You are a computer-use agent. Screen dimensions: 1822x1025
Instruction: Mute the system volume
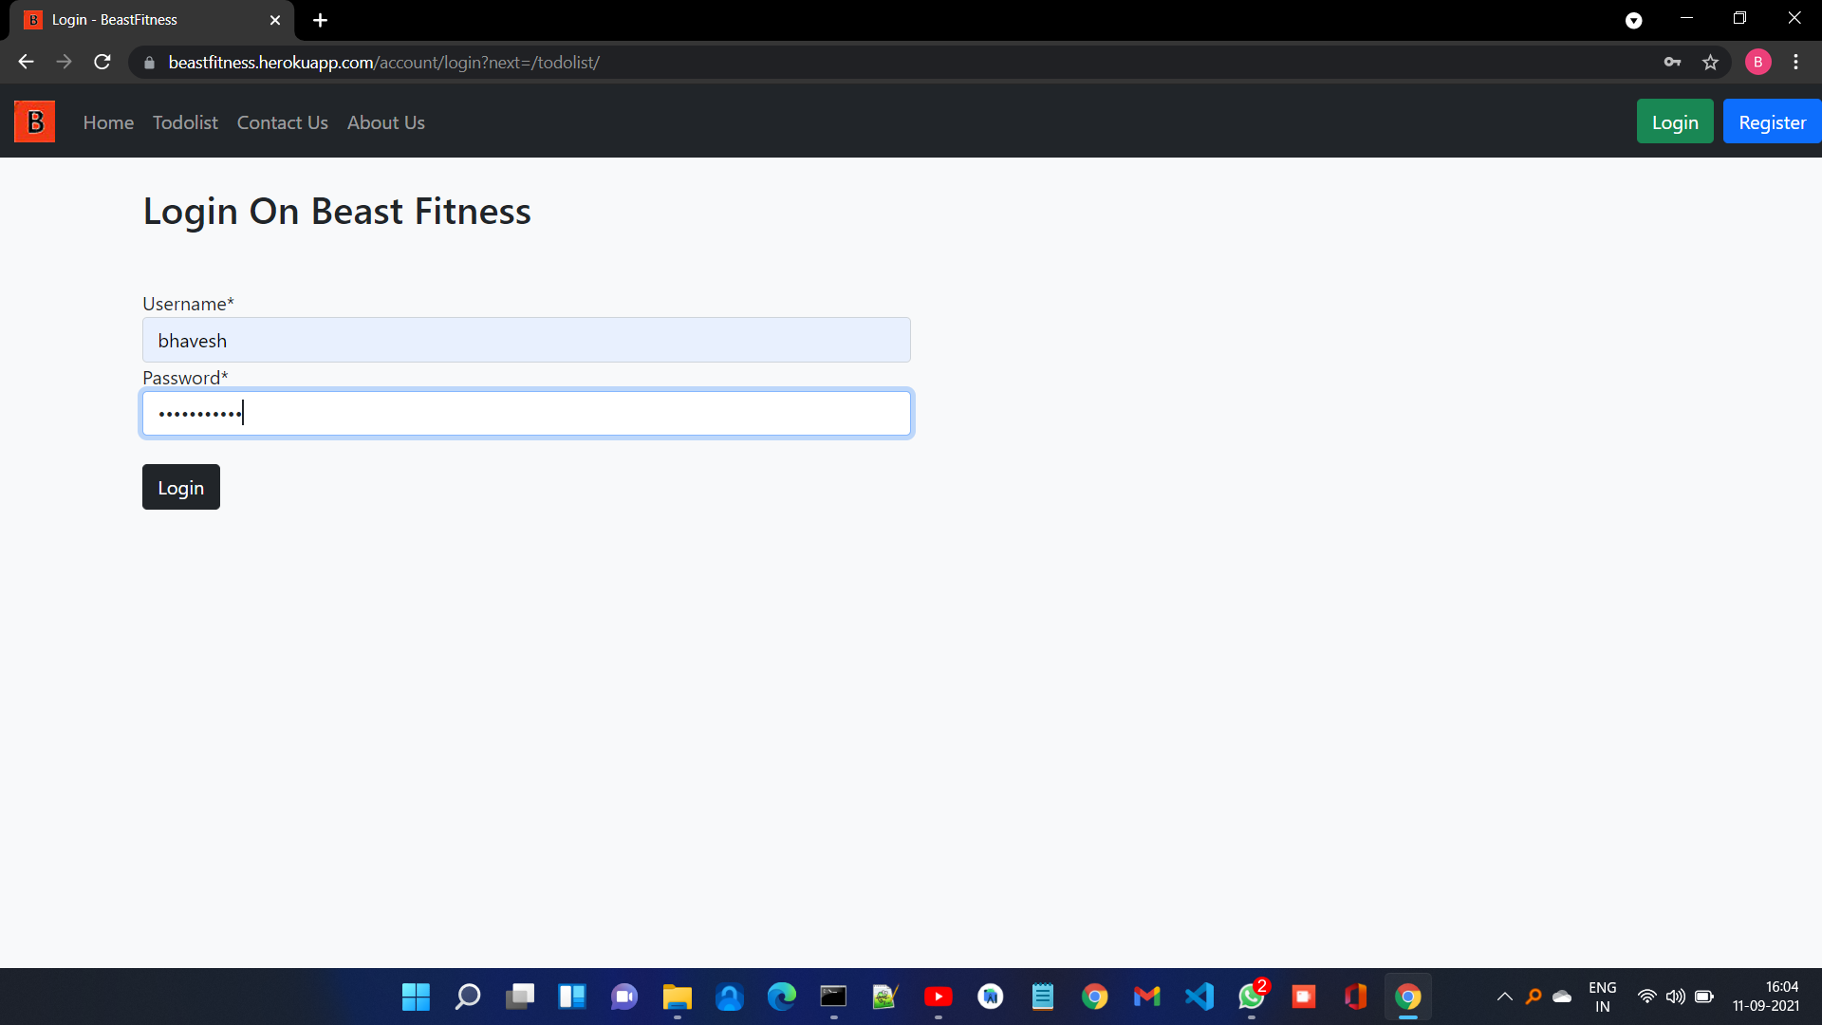pyautogui.click(x=1675, y=997)
